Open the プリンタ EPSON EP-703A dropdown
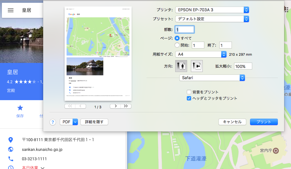 pyautogui.click(x=212, y=10)
